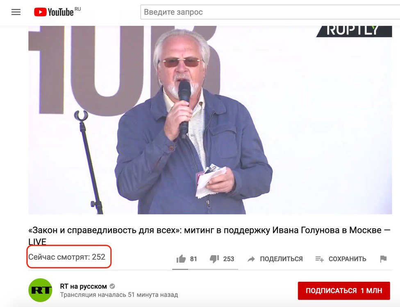Viewport: 400px width, 307px height.
Task: Click the thumbs down dislike icon
Action: (x=214, y=259)
